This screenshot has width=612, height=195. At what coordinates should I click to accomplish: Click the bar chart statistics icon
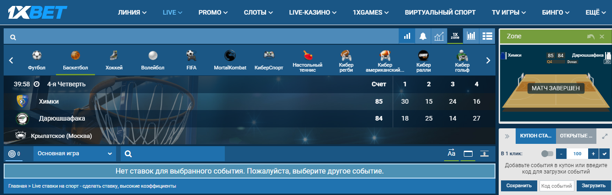pyautogui.click(x=406, y=36)
